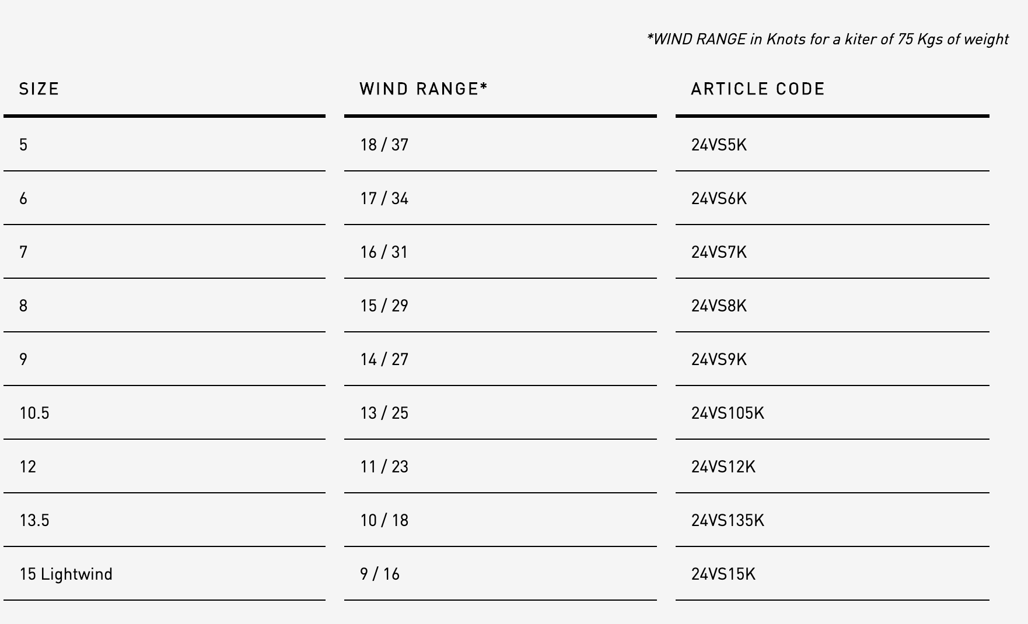Select the 13.5 size cell
The width and height of the screenshot is (1028, 624).
[x=34, y=520]
